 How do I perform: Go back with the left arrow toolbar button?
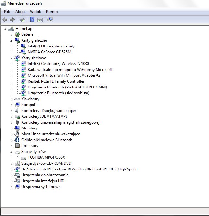point(5,20)
